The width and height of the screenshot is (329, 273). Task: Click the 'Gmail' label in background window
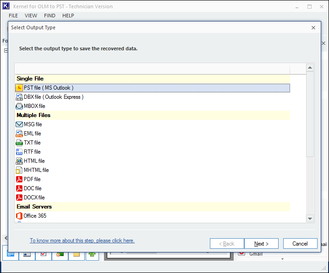click(256, 254)
